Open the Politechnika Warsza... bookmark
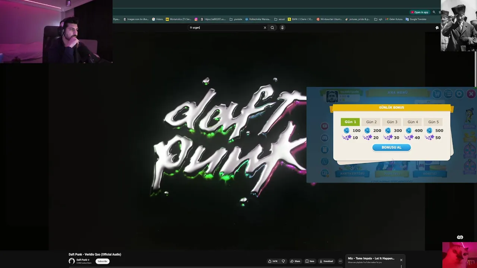 (258, 19)
